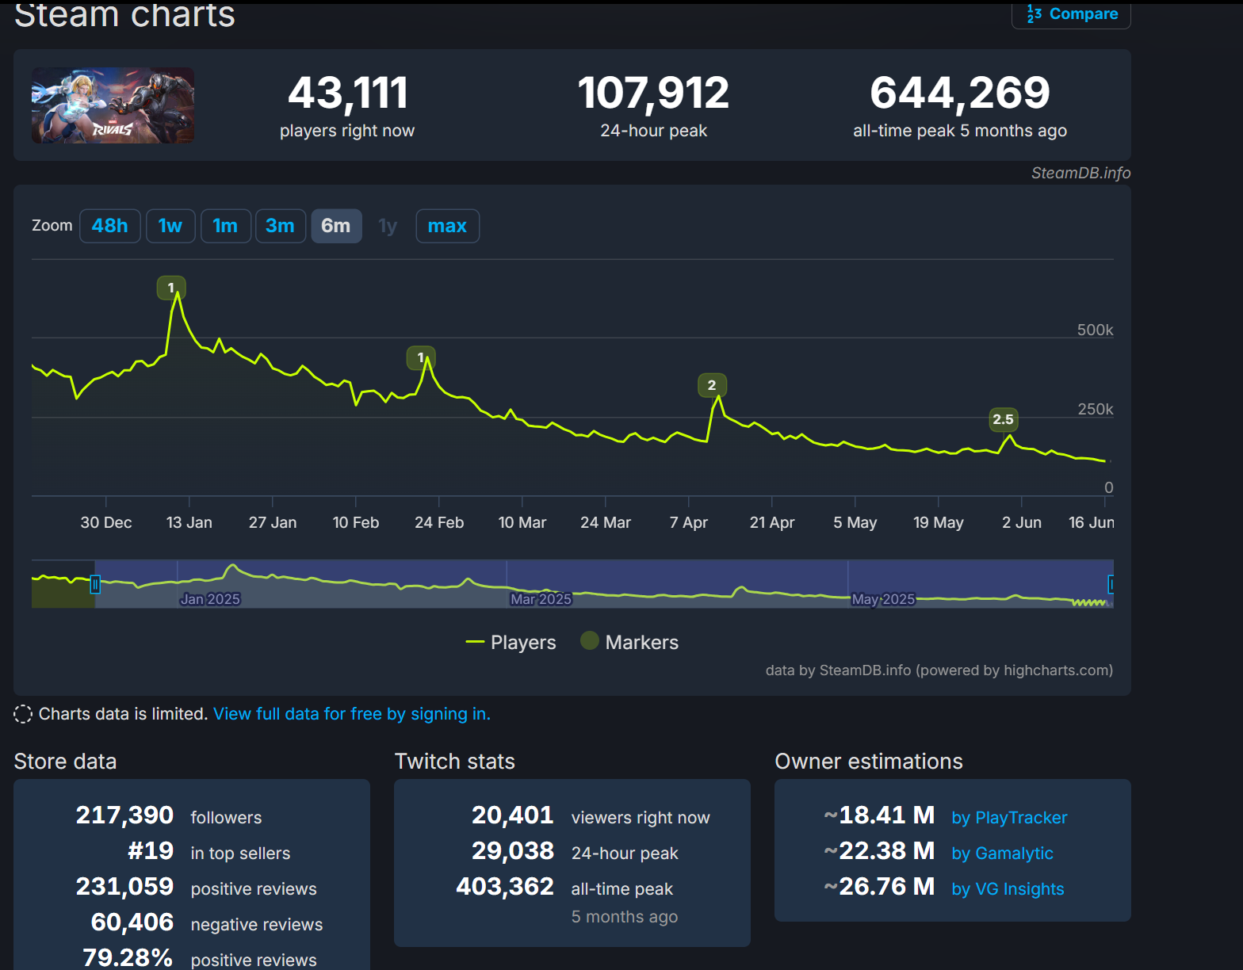This screenshot has height=970, width=1243.
Task: Grab the right navigator range handle
Action: coord(1111,584)
